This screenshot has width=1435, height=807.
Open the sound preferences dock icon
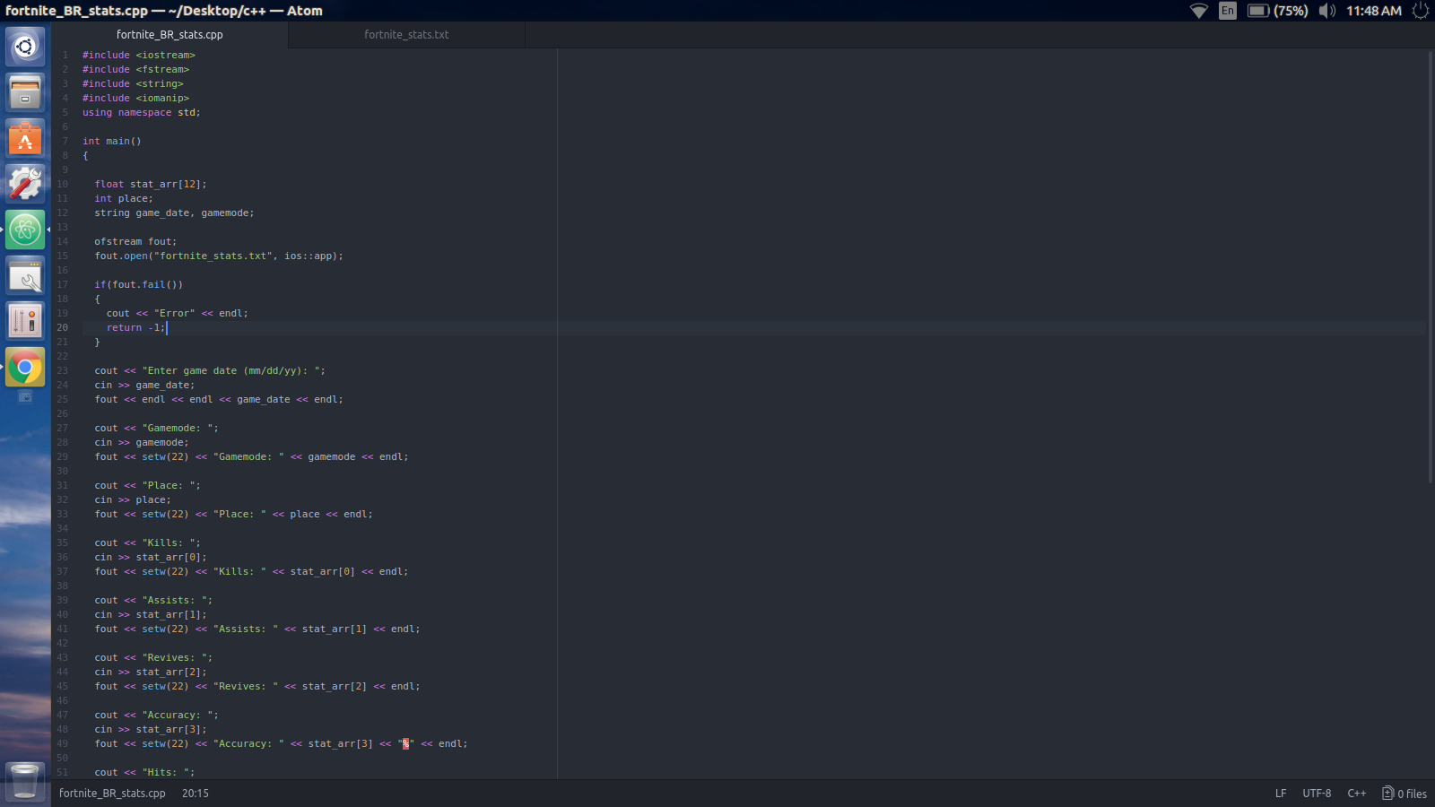[25, 320]
